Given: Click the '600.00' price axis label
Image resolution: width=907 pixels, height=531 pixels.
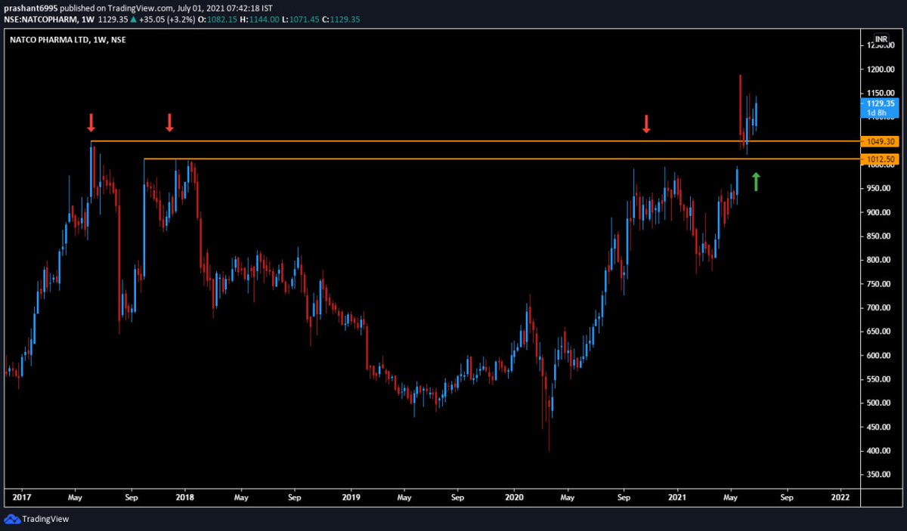Looking at the screenshot, I should point(879,355).
